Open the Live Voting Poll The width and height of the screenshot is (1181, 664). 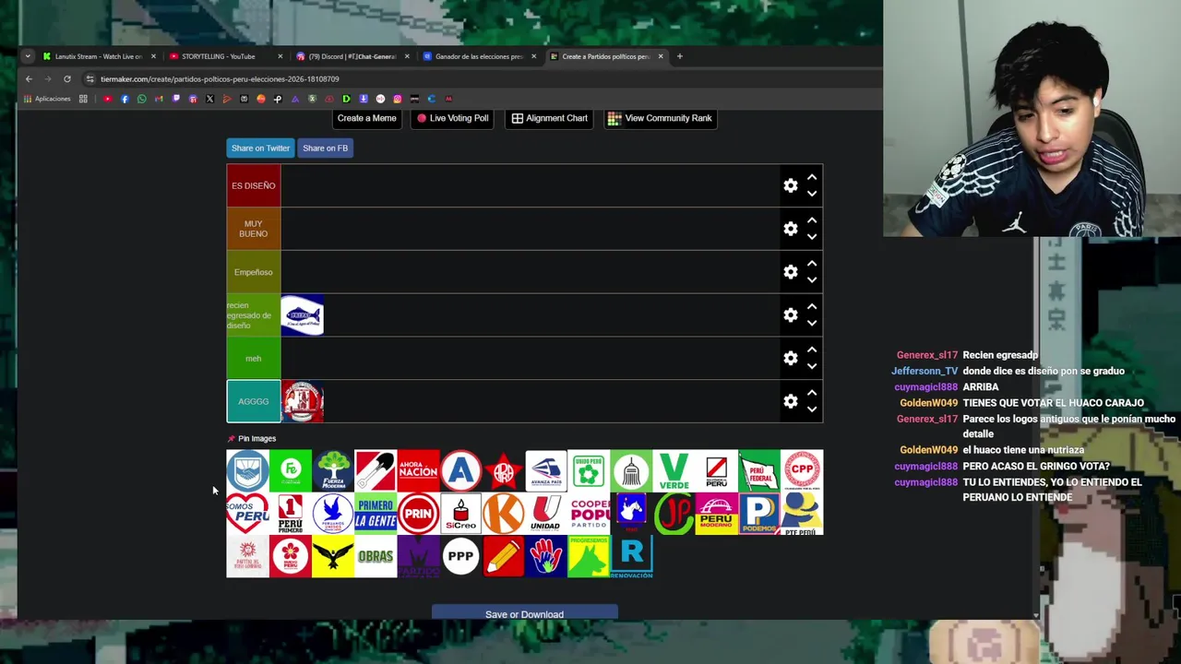click(452, 118)
